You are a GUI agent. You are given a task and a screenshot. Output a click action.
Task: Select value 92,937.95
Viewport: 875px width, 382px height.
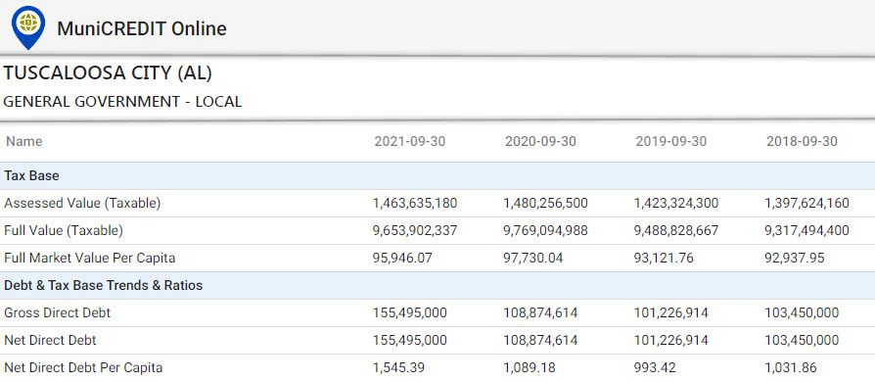pos(795,258)
